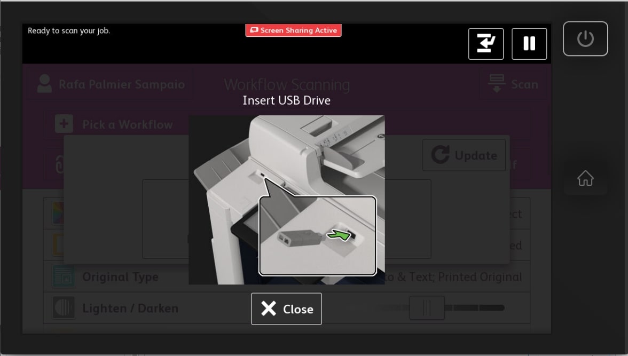628x356 pixels.
Task: Click the Original Type document icon
Action: [x=63, y=276]
